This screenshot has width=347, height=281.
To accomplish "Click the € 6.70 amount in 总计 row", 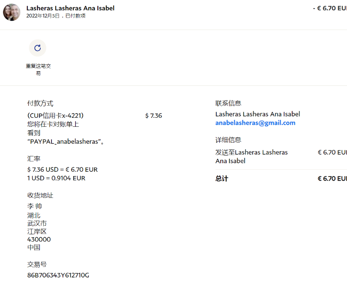I will (x=332, y=178).
